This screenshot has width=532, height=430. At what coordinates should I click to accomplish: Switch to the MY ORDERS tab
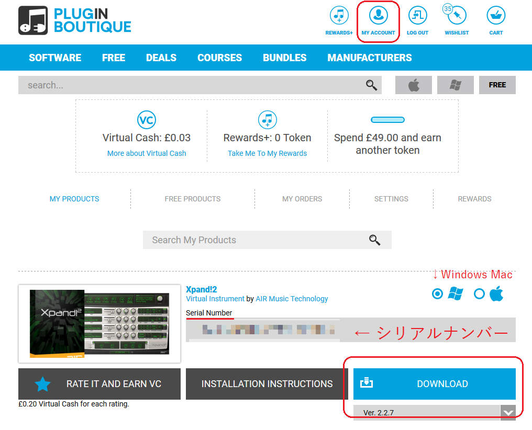tap(302, 199)
